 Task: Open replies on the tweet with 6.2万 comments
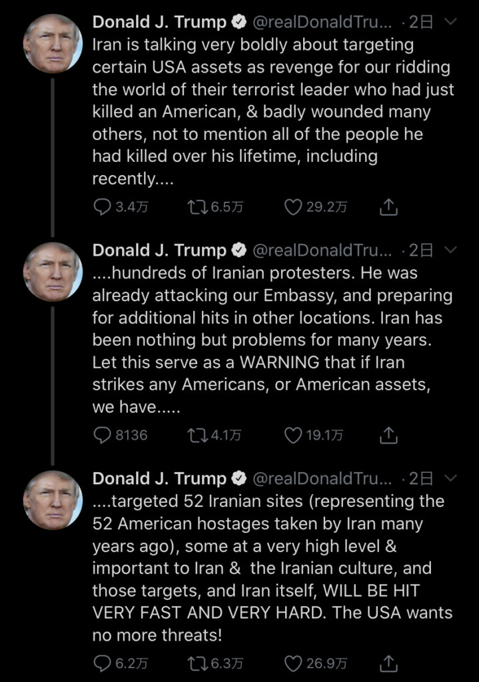(102, 663)
